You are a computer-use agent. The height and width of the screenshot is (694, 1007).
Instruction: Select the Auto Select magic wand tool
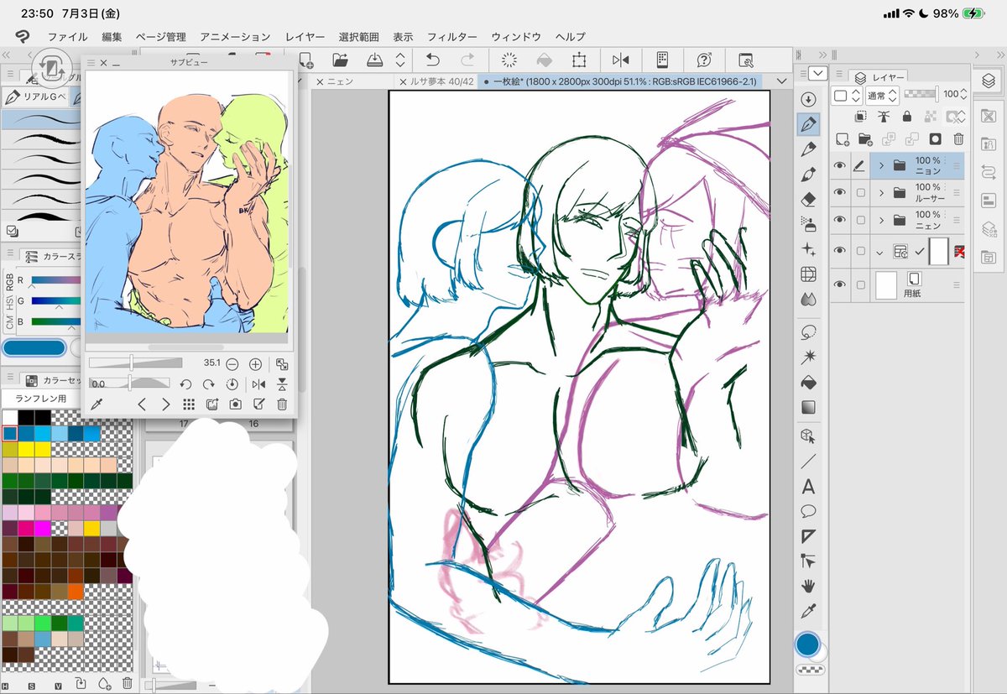tap(809, 357)
